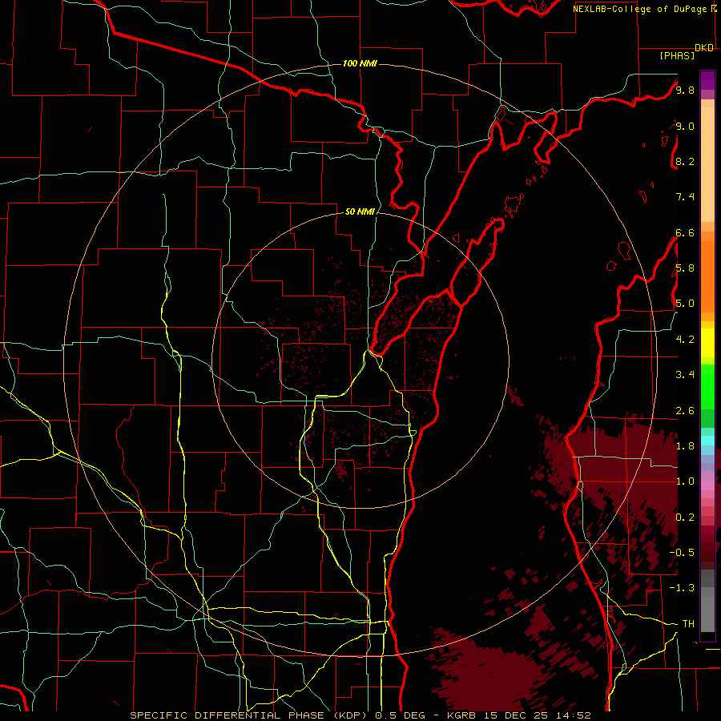The height and width of the screenshot is (721, 721).
Task: Click the 5.8 value on the color scale
Action: click(x=685, y=268)
